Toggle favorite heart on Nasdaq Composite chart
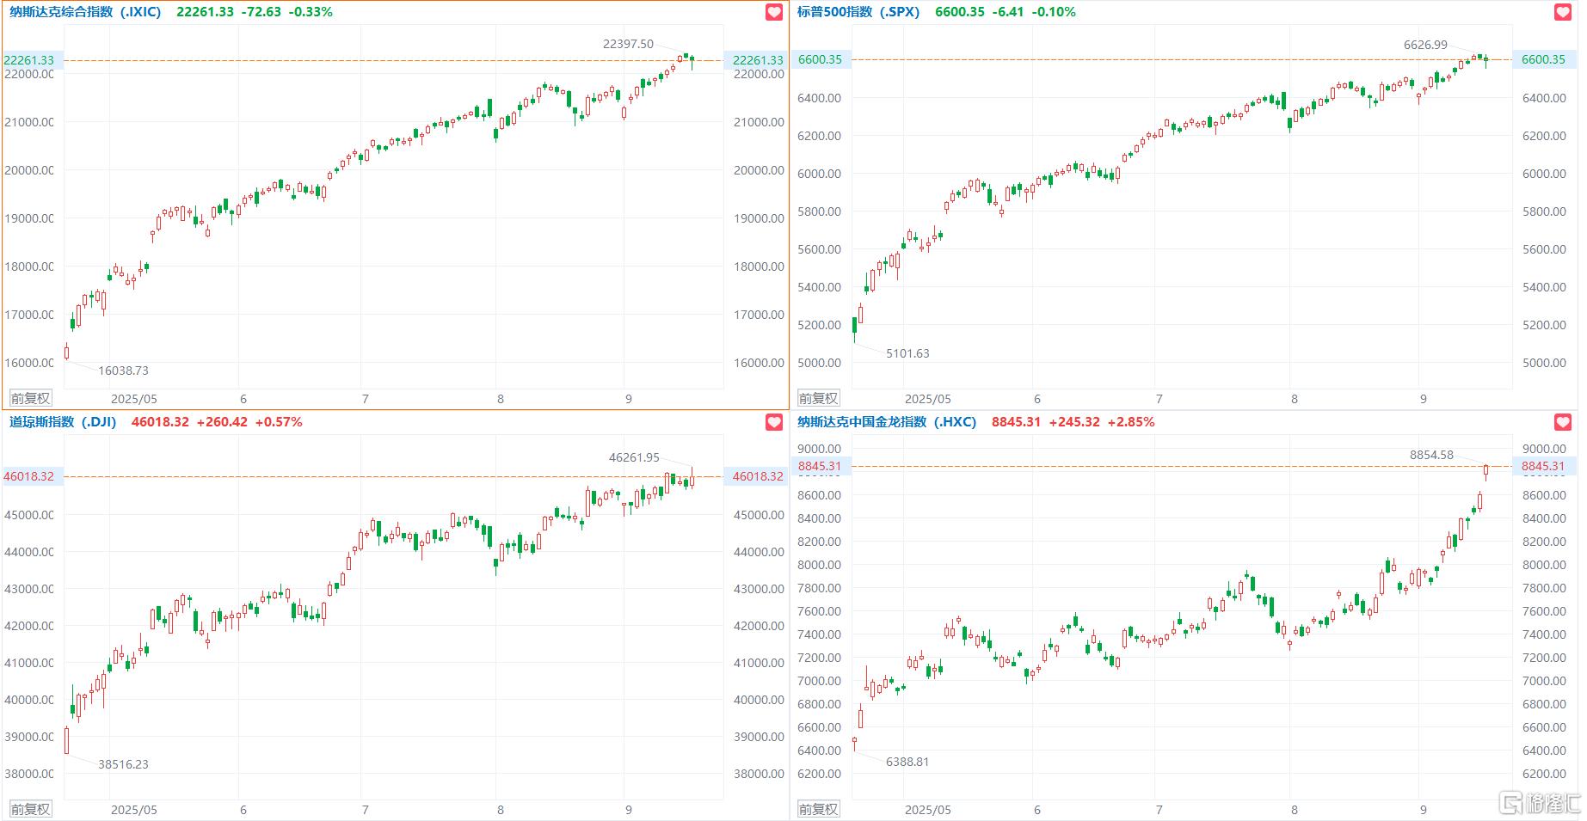 coord(774,12)
